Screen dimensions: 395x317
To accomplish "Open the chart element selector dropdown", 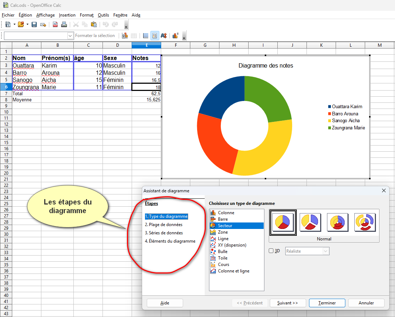I will (x=70, y=36).
